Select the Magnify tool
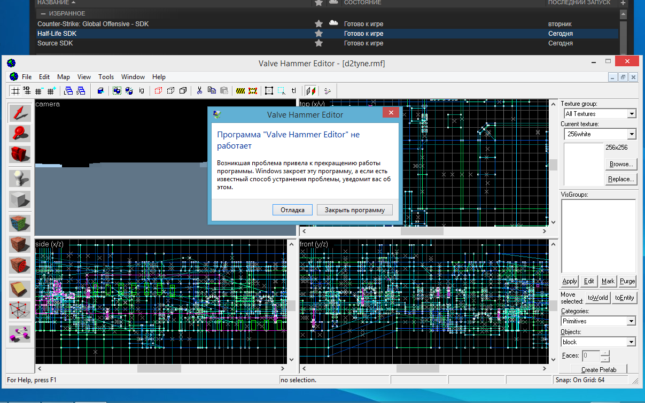This screenshot has width=645, height=403. pos(20,134)
